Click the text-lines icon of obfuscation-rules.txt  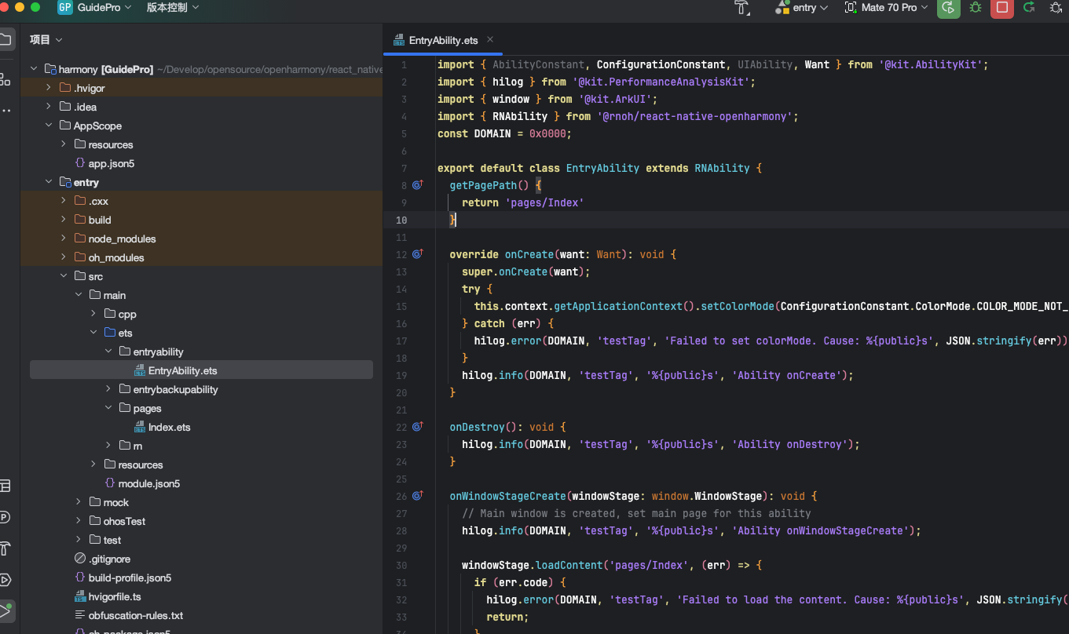tap(80, 615)
